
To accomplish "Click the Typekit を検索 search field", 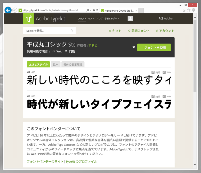I will (49, 30).
